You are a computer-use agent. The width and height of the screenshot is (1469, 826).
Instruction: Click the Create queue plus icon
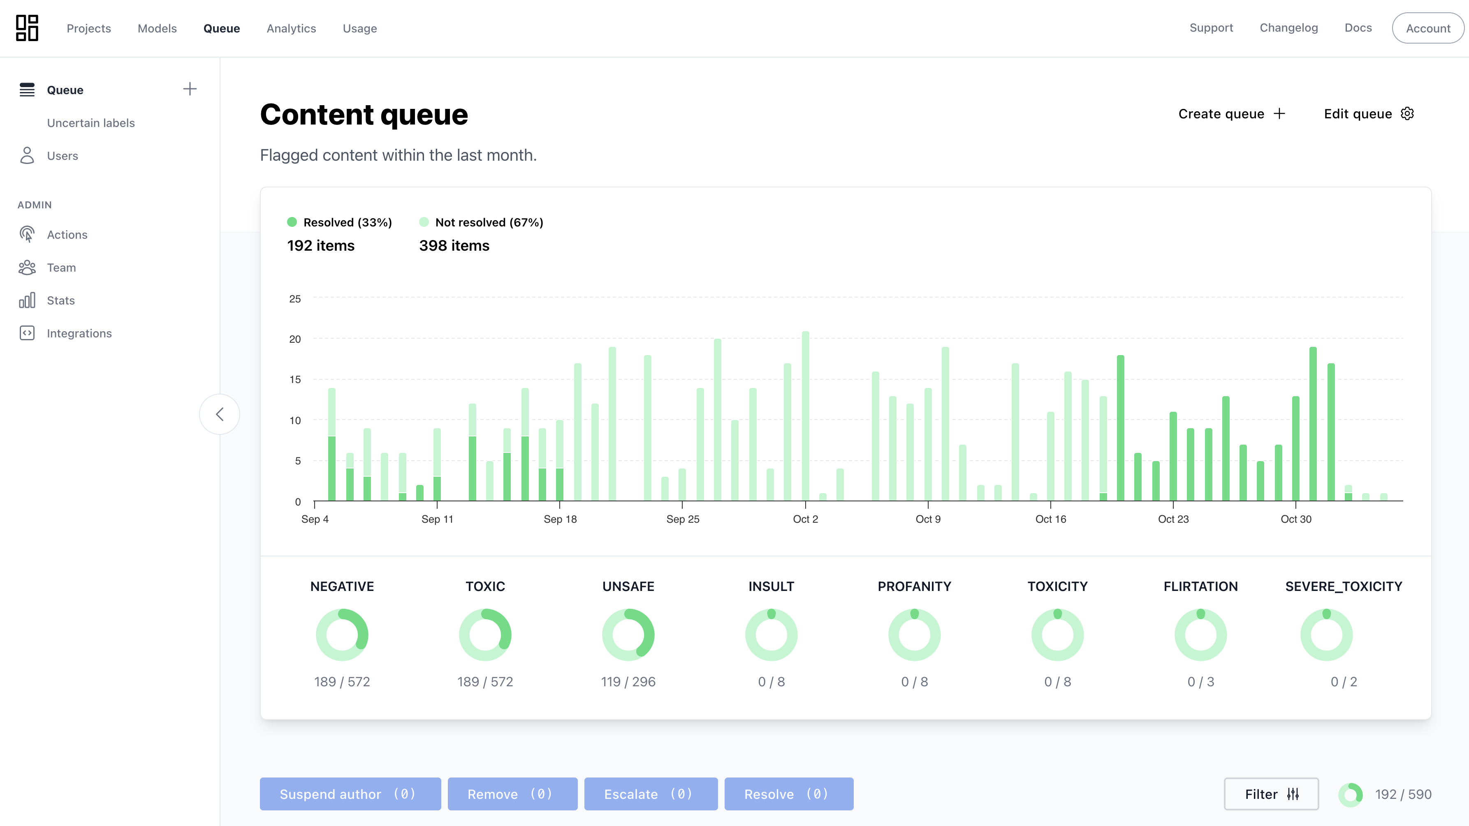[x=1279, y=114]
